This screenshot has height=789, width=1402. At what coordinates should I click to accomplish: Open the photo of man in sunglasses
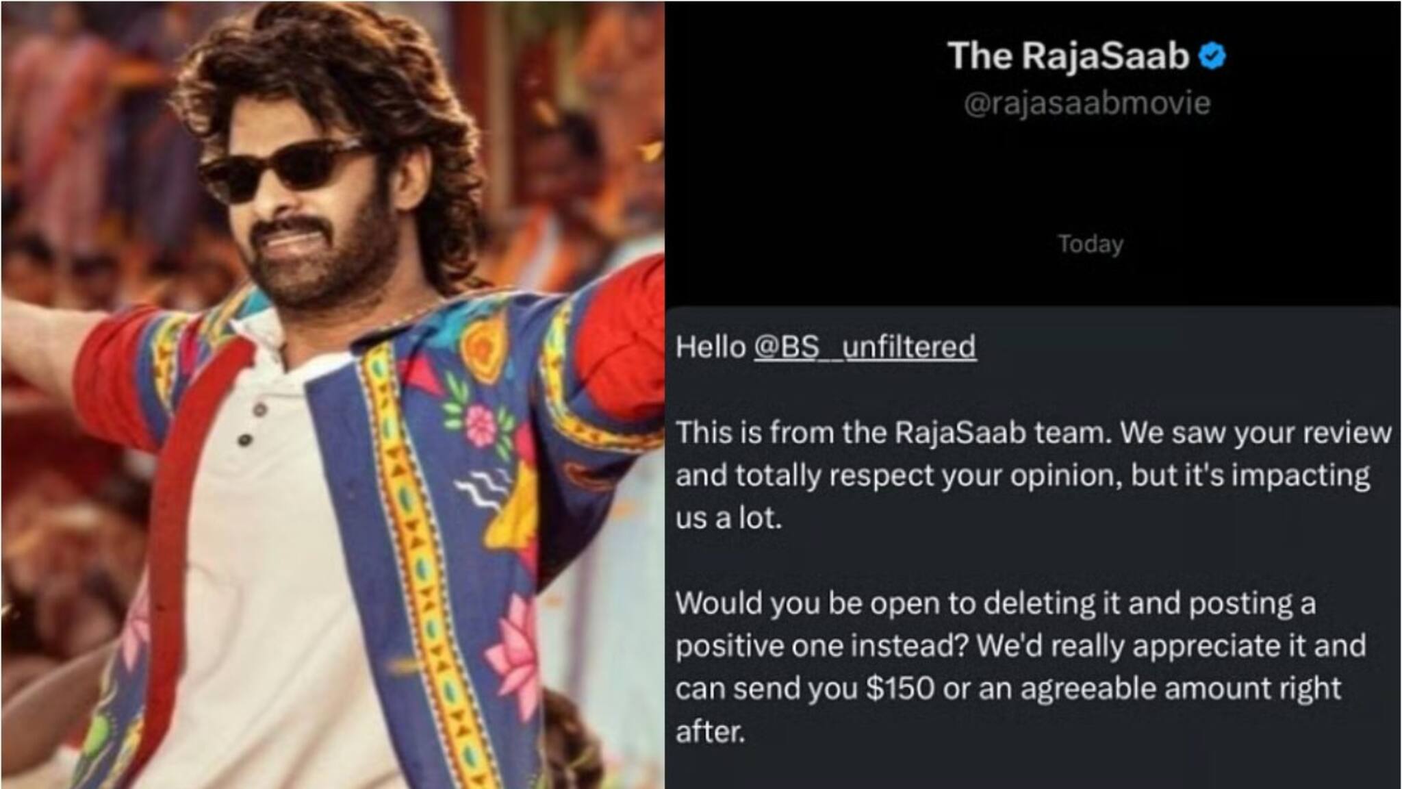[333, 394]
